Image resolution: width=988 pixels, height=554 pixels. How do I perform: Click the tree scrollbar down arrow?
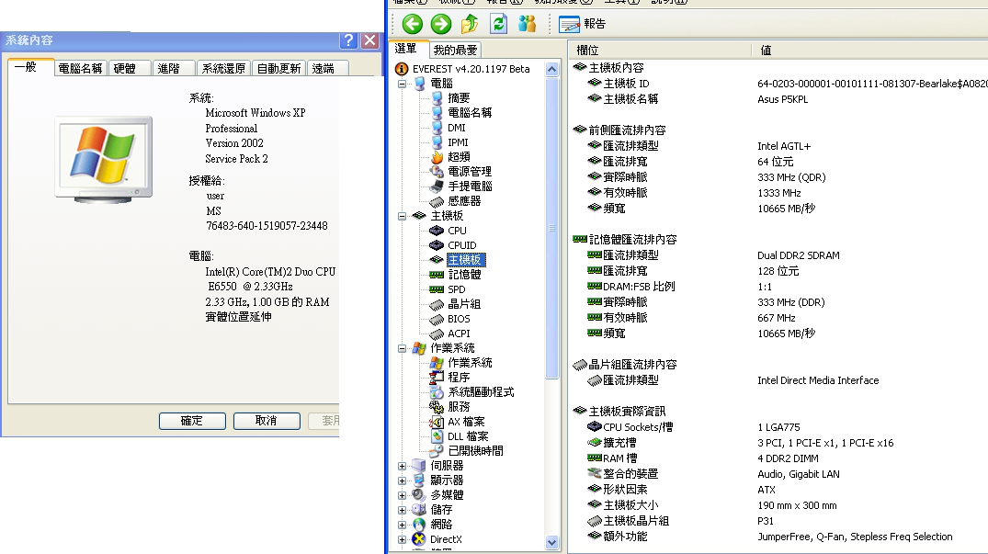[552, 542]
